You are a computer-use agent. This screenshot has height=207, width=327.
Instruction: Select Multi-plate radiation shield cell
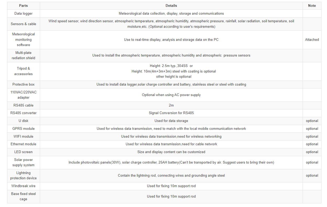point(23,55)
